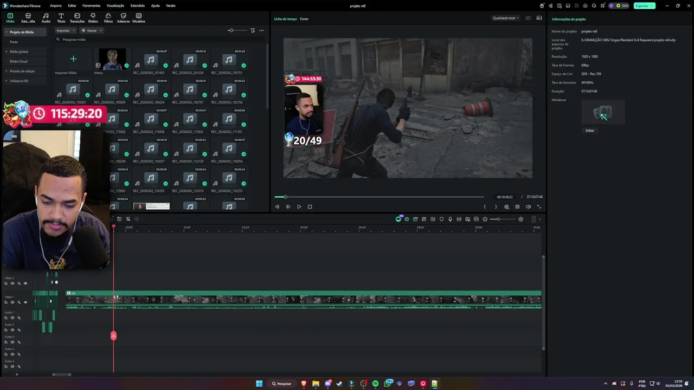Select the Mídia Cloud entry

pos(18,61)
